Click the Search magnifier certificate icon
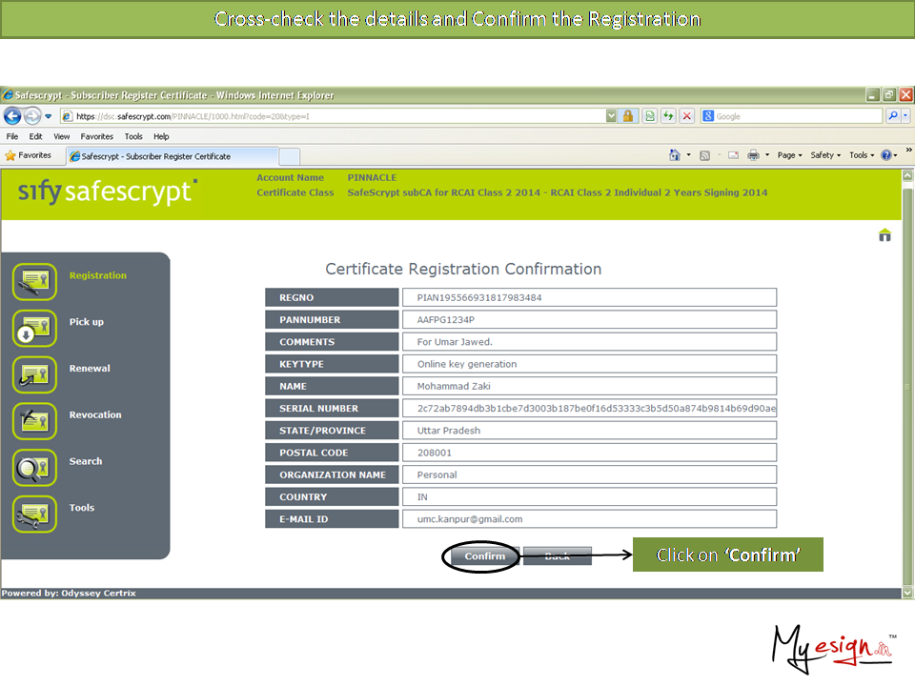 pos(35,467)
